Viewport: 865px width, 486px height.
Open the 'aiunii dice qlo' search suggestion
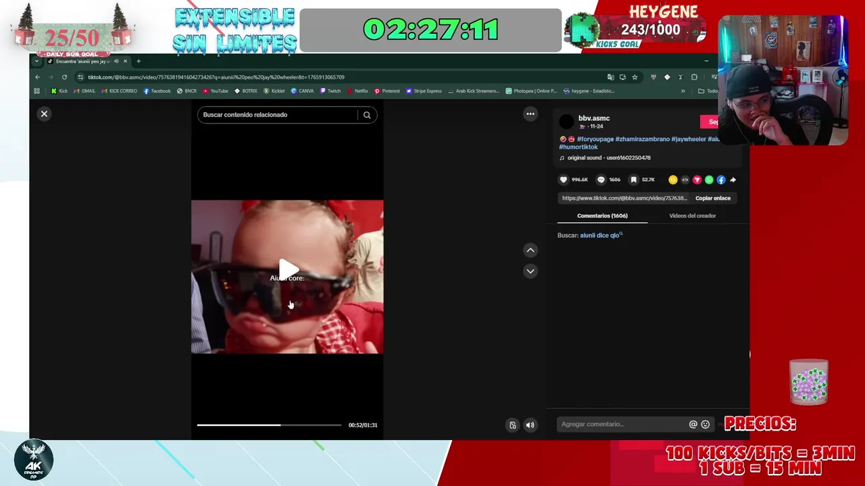(x=601, y=236)
